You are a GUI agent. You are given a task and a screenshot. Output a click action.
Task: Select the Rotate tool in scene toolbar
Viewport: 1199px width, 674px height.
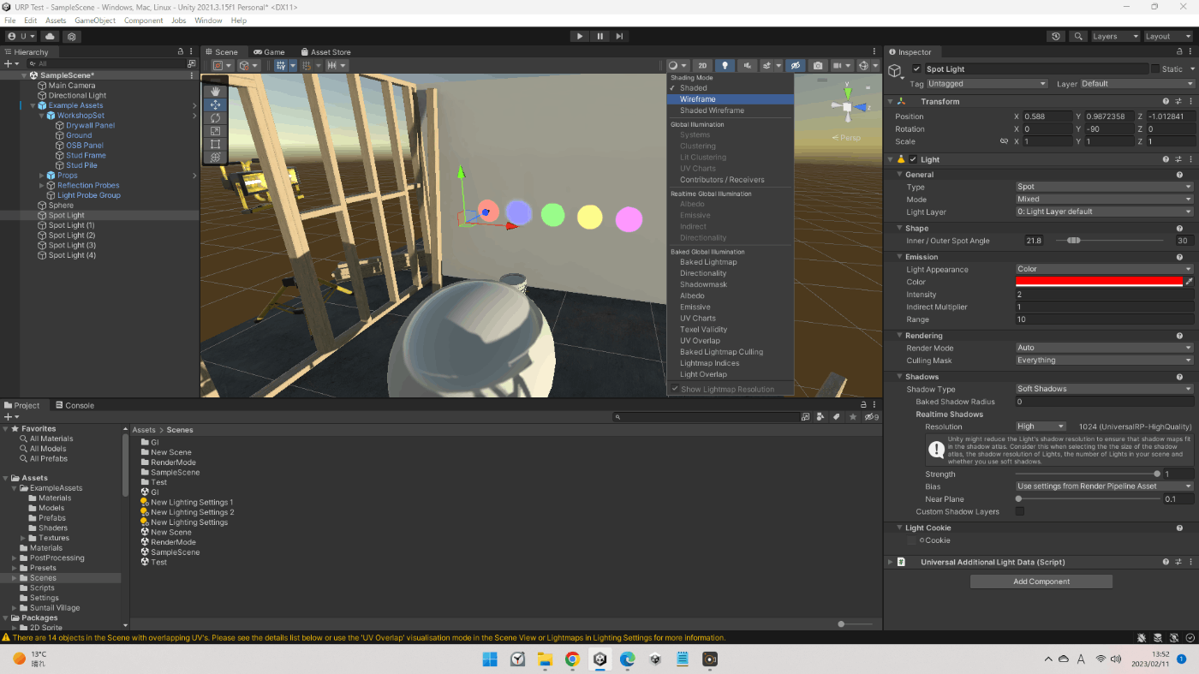[215, 117]
